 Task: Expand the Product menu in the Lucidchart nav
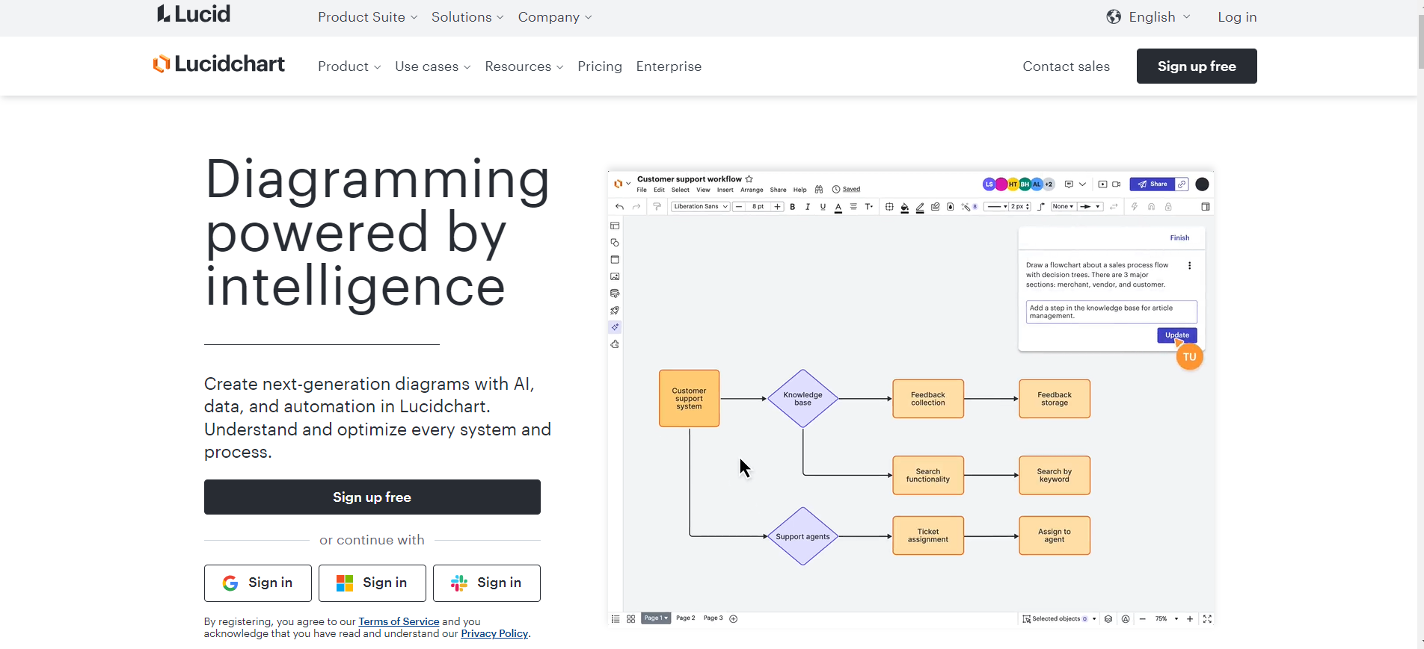349,66
